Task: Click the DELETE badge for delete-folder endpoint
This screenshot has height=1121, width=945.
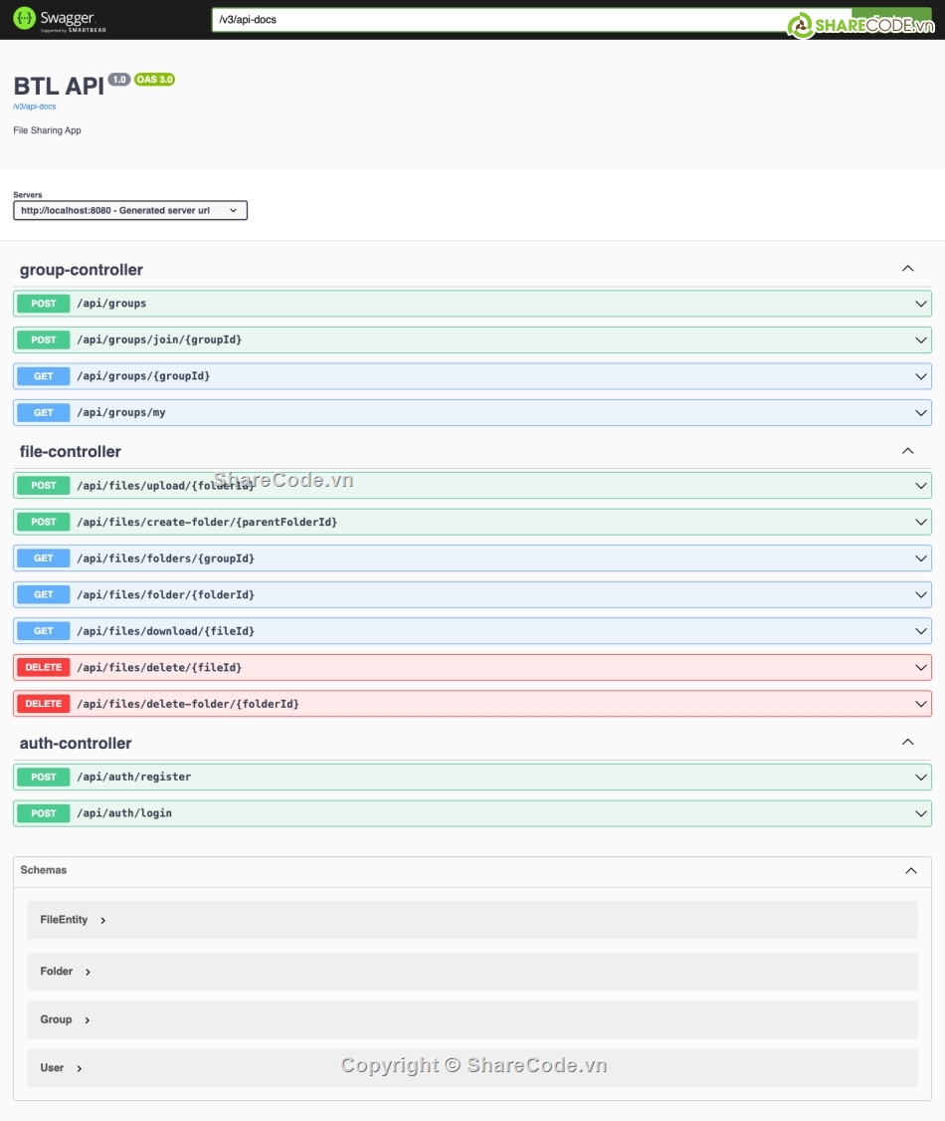Action: click(x=44, y=704)
